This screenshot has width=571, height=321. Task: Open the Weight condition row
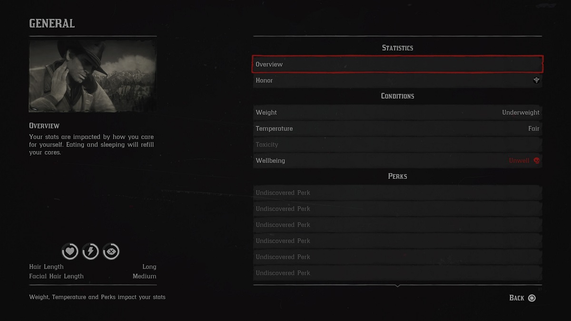[397, 113]
